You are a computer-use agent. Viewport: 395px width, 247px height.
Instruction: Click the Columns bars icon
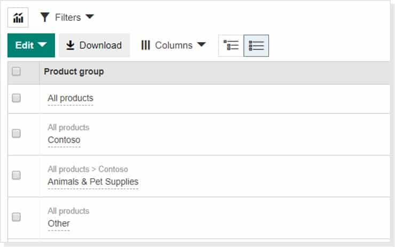[x=146, y=46]
